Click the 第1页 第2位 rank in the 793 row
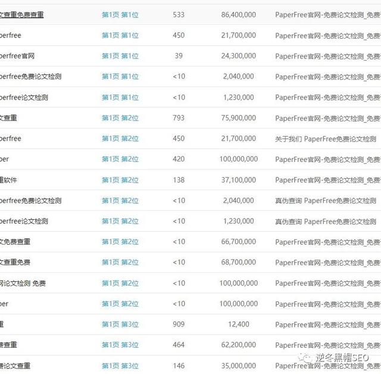 [x=120, y=118]
